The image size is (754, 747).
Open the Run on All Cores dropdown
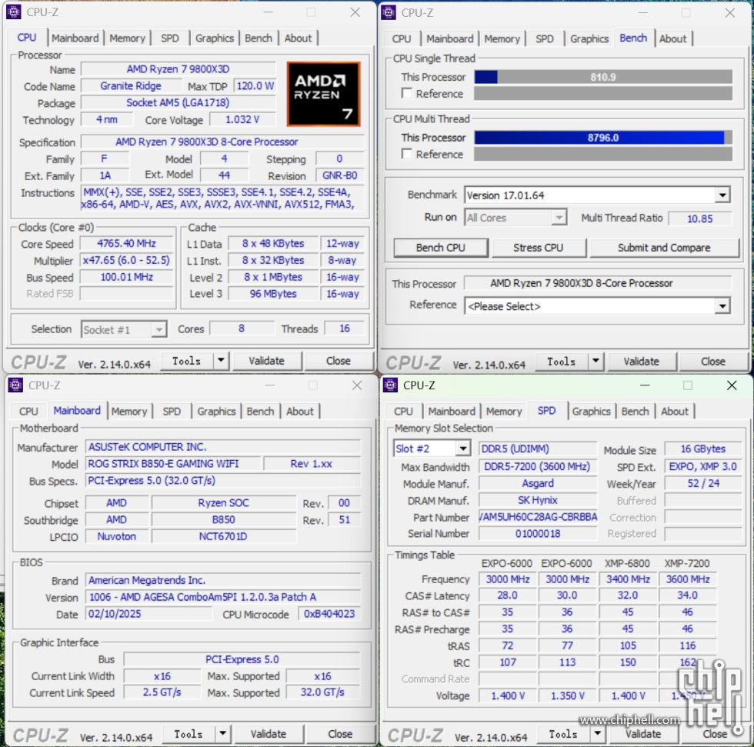pyautogui.click(x=559, y=218)
